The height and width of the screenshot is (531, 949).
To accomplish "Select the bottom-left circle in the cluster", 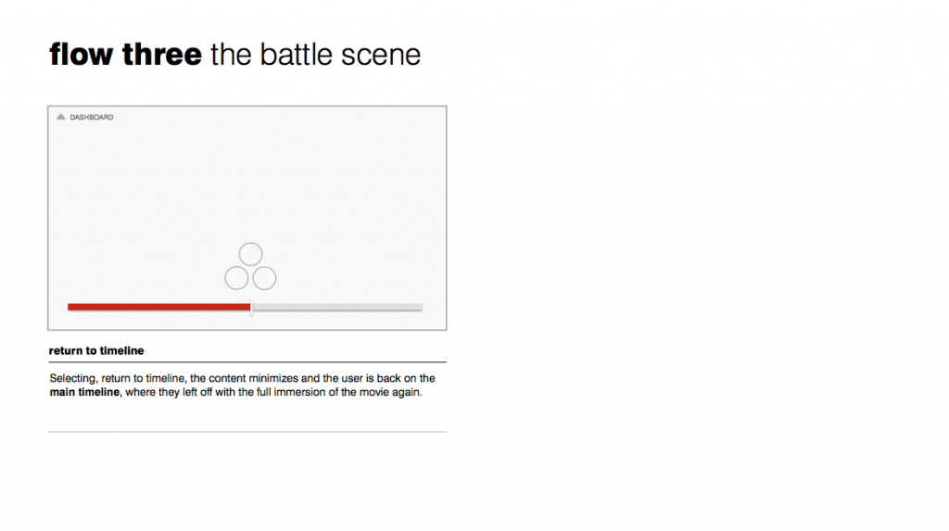I will point(236,278).
